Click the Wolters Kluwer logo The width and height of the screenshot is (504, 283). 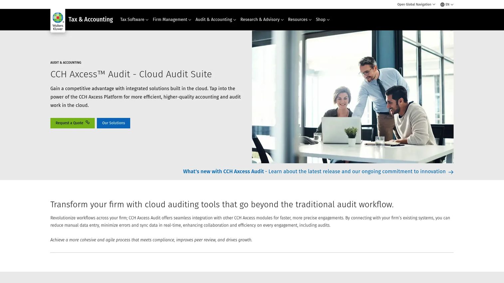(58, 21)
